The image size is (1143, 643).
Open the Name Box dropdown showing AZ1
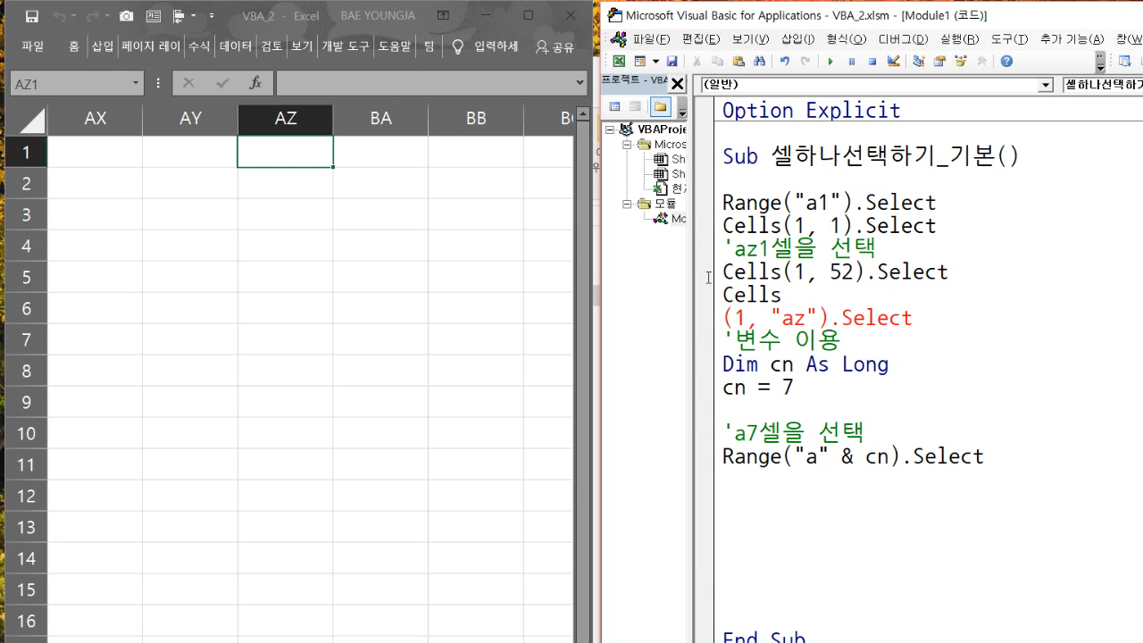(136, 83)
